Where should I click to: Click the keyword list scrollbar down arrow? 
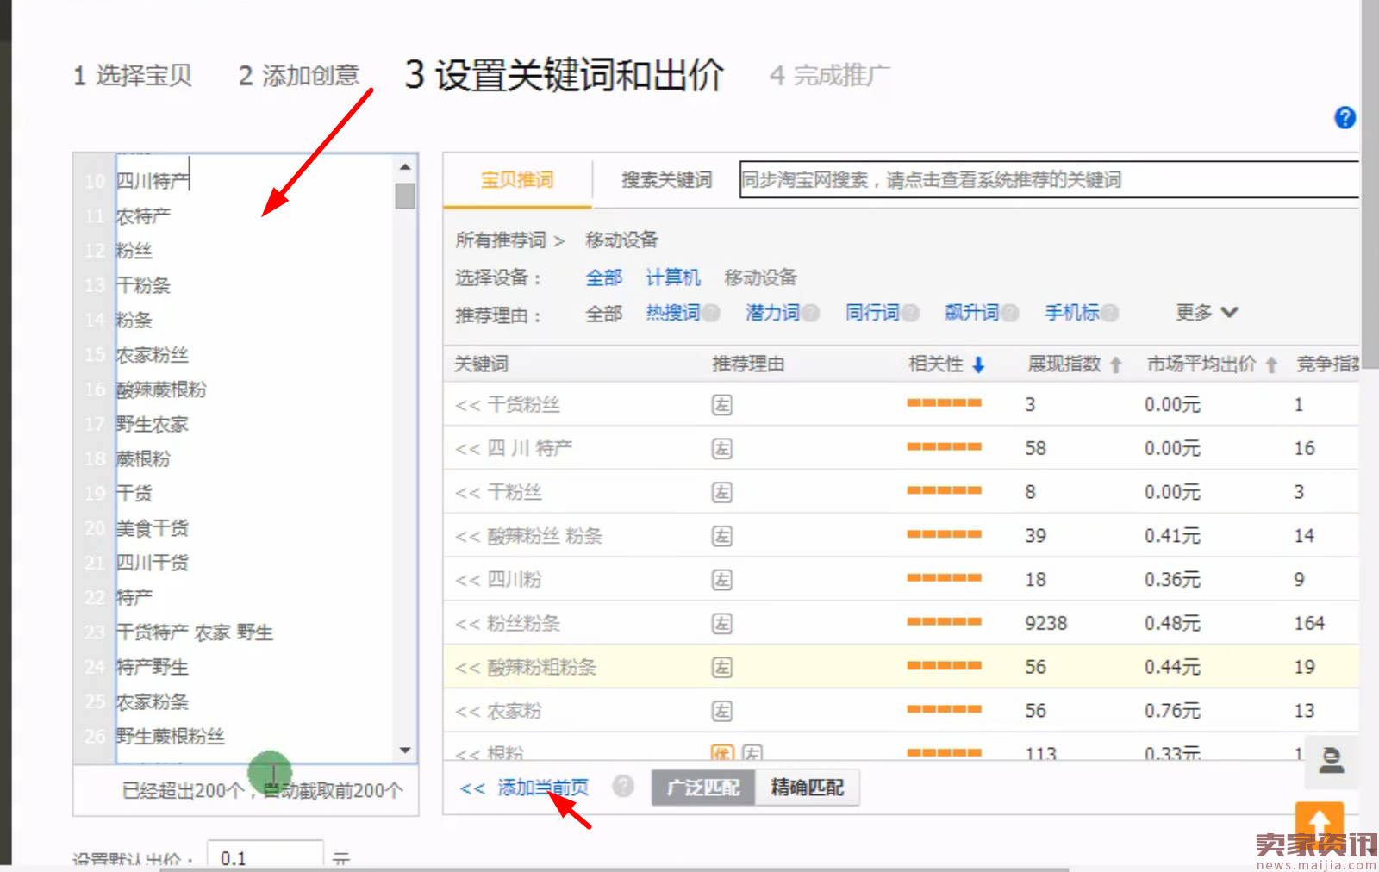pyautogui.click(x=405, y=751)
